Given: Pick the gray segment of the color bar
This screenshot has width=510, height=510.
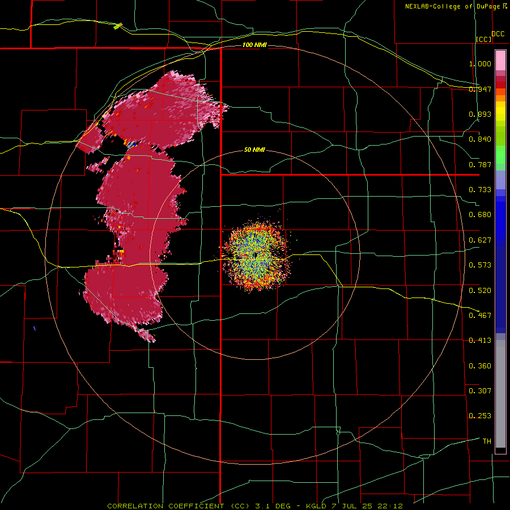Looking at the screenshot, I should [500, 394].
